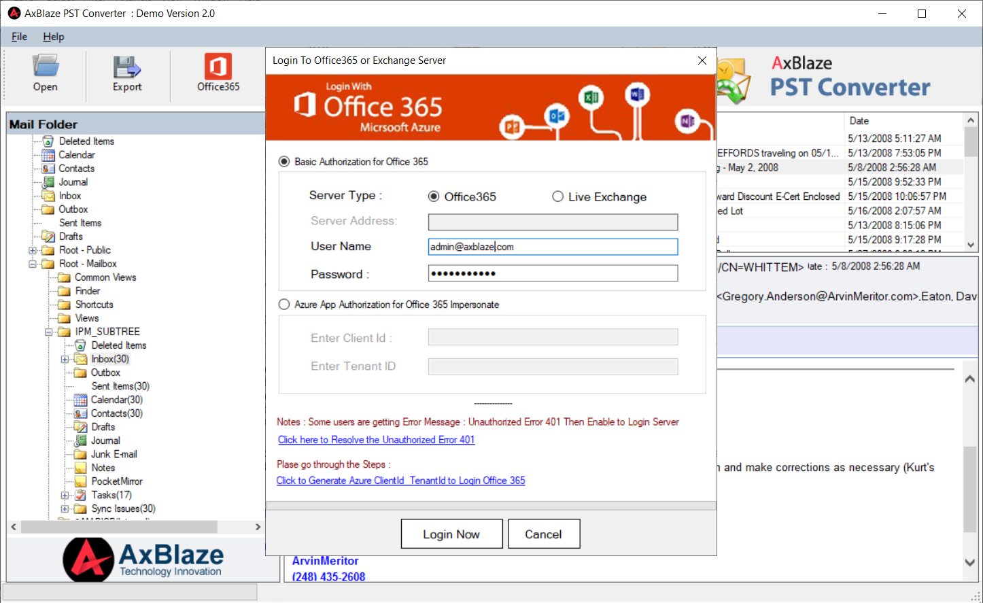Click the mail folder scrollbar right arrow
Screen dimensions: 983x603
pyautogui.click(x=258, y=527)
